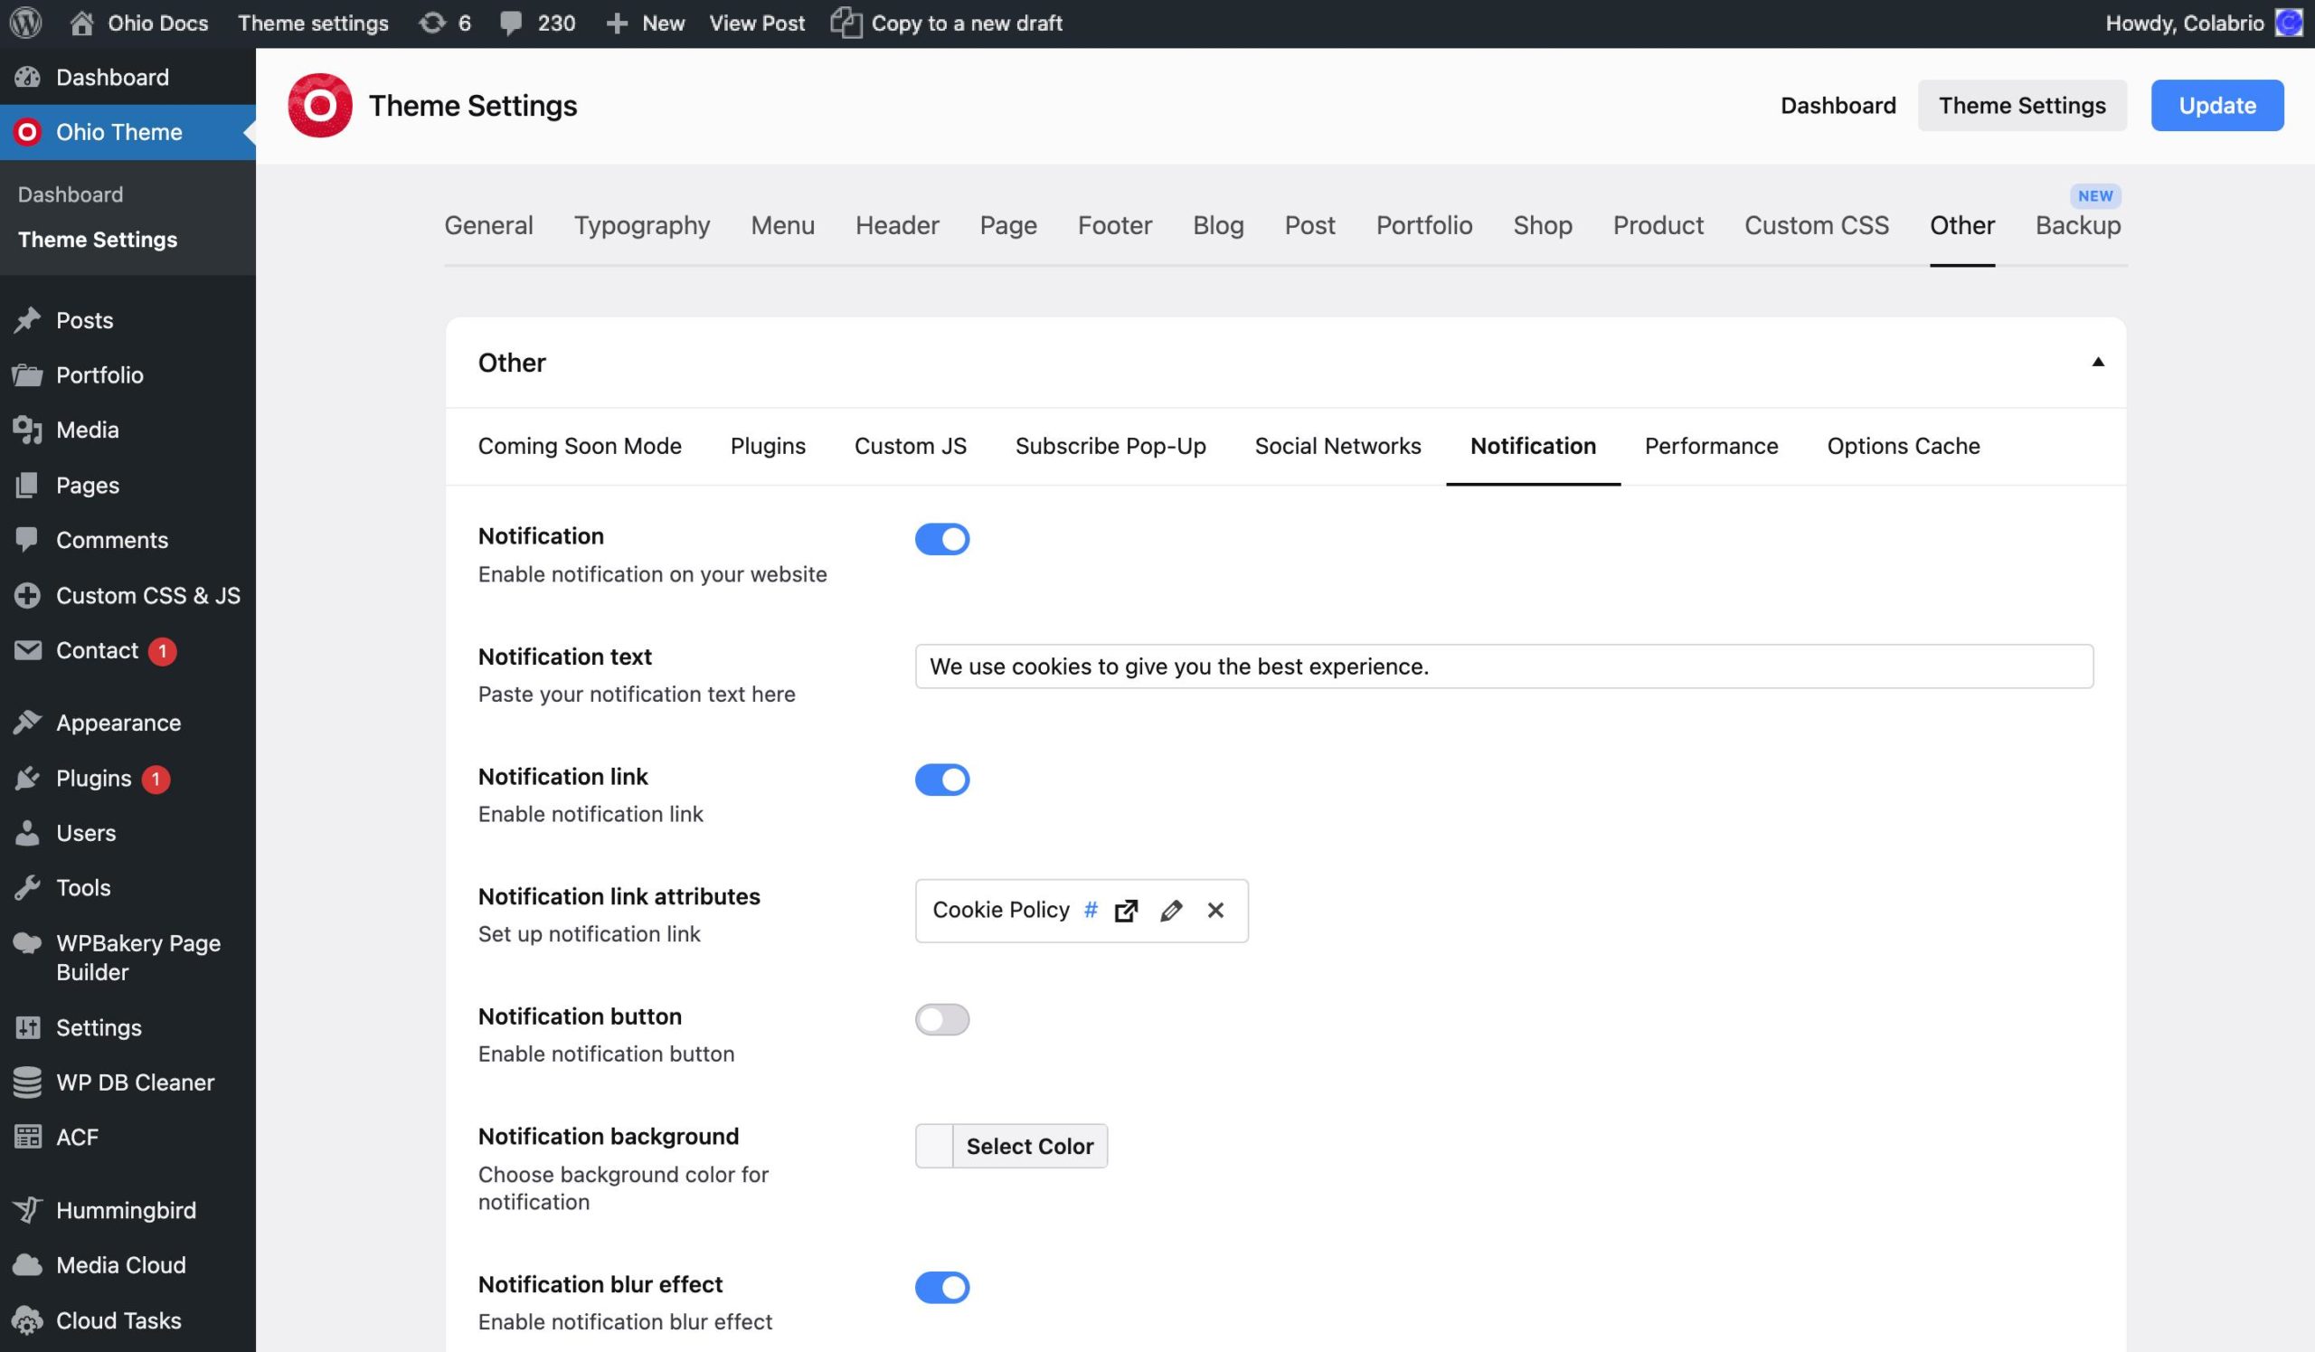Remove the Cookie Policy link with X icon
The image size is (2315, 1352).
pos(1215,910)
